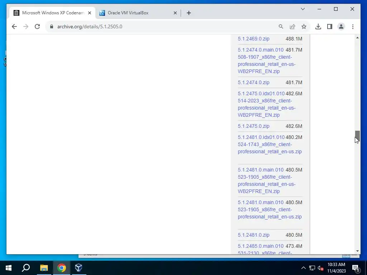Close the Oracle VM VirtualBox tab
Viewport: 367px width, 275px height.
coord(175,13)
